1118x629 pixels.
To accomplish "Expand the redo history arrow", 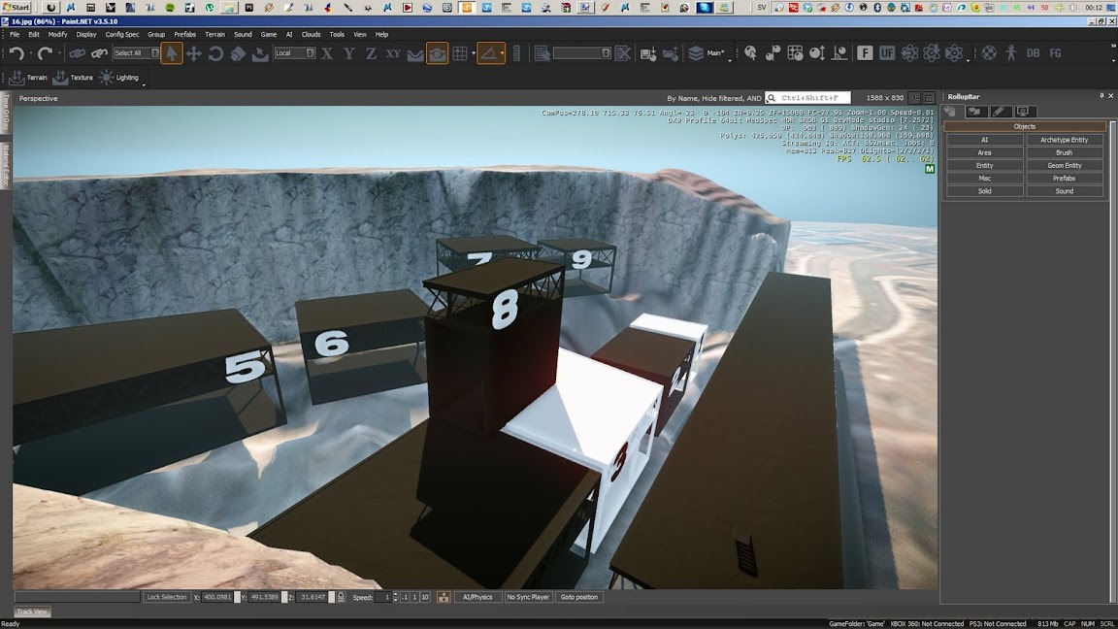I will [58, 53].
